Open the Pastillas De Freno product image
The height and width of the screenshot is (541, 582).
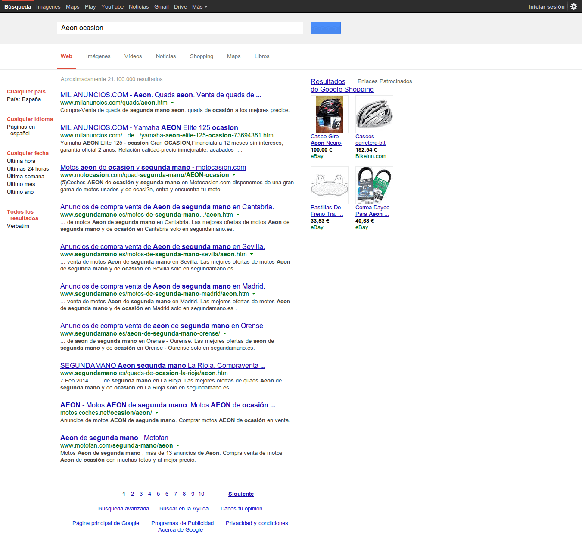[x=330, y=185]
